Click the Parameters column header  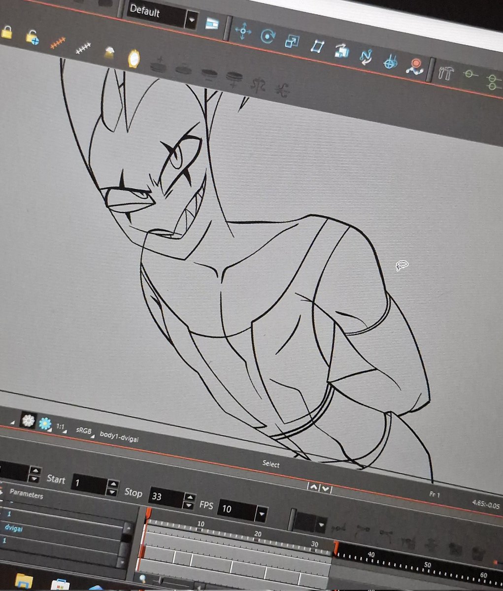click(26, 494)
